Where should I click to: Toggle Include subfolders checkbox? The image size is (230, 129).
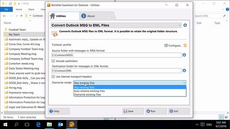coord(53,61)
